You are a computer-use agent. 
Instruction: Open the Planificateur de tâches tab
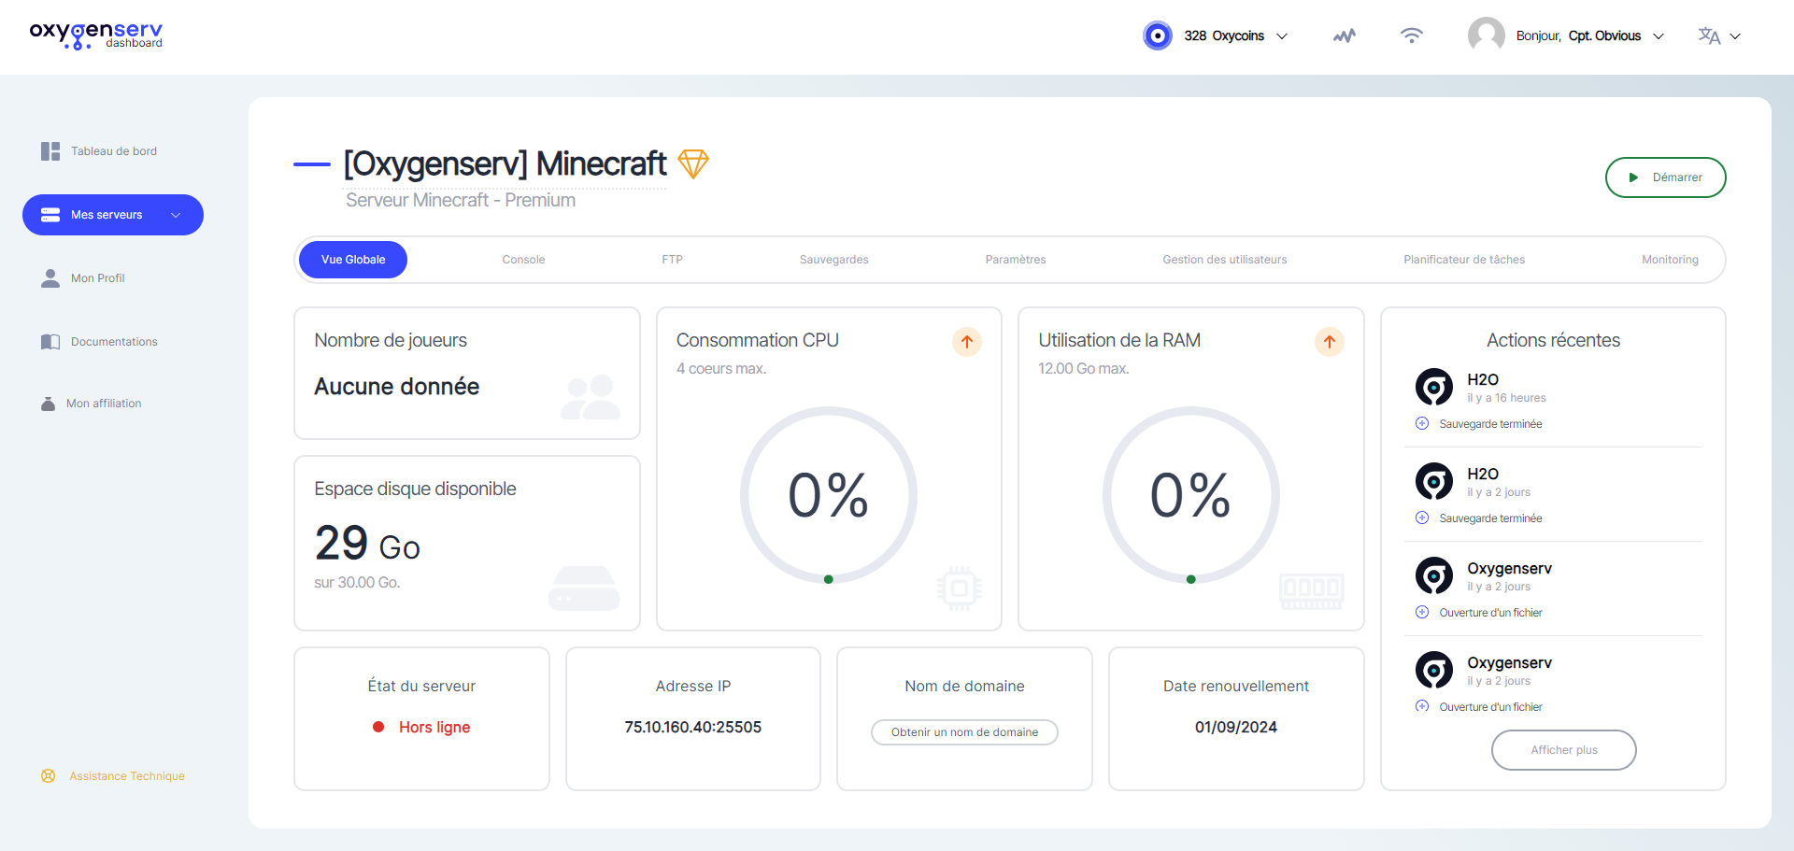1464,260
